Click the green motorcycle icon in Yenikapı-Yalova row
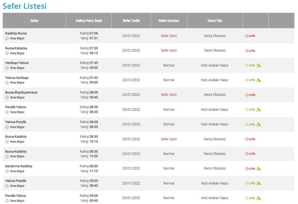This screenshot has width=298, height=204. point(258,65)
